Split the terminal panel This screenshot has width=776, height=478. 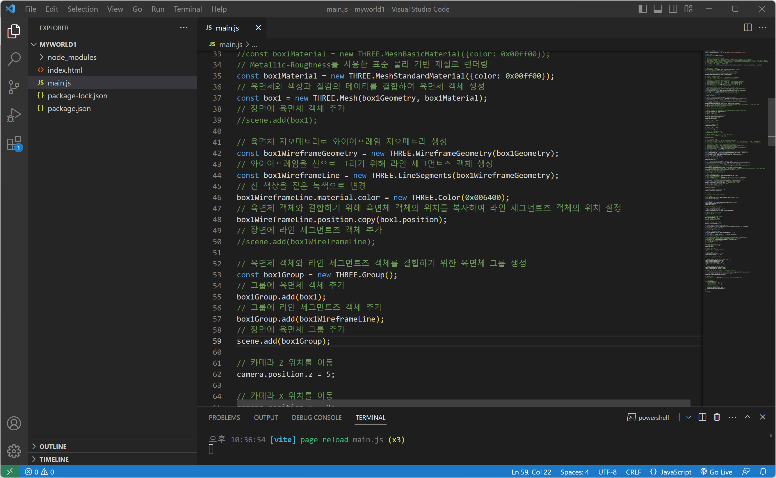pos(702,417)
